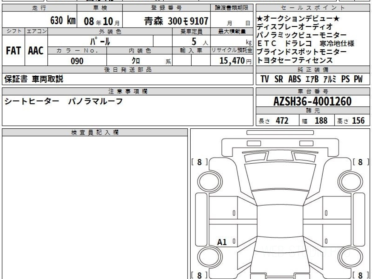This screenshot has width=372, height=279.
Task: Click the 走行 header
Action: [x=39, y=8]
